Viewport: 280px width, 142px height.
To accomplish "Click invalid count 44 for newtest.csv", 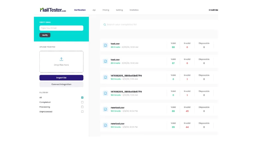I will pos(187,127).
